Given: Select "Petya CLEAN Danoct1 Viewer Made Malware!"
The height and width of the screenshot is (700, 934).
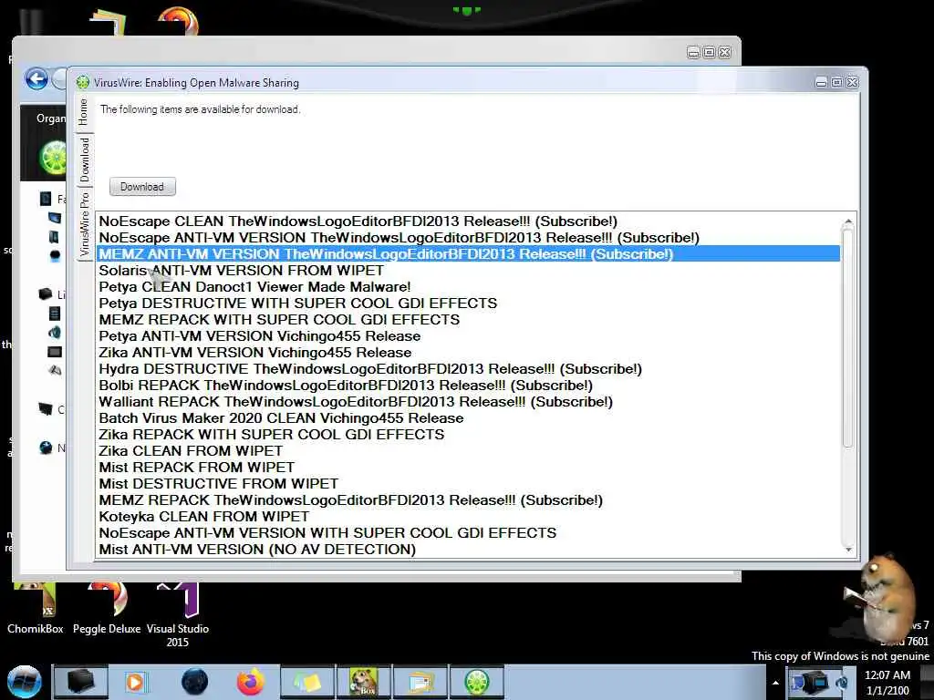Looking at the screenshot, I should (x=468, y=287).
